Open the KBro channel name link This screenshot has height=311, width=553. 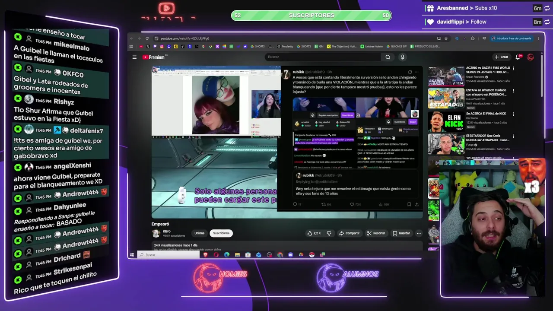[x=166, y=232]
